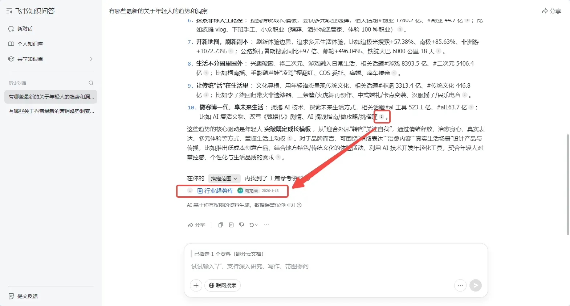Click the help icon after 数据保密仅你可见
This screenshot has height=306, width=570.
tap(299, 205)
